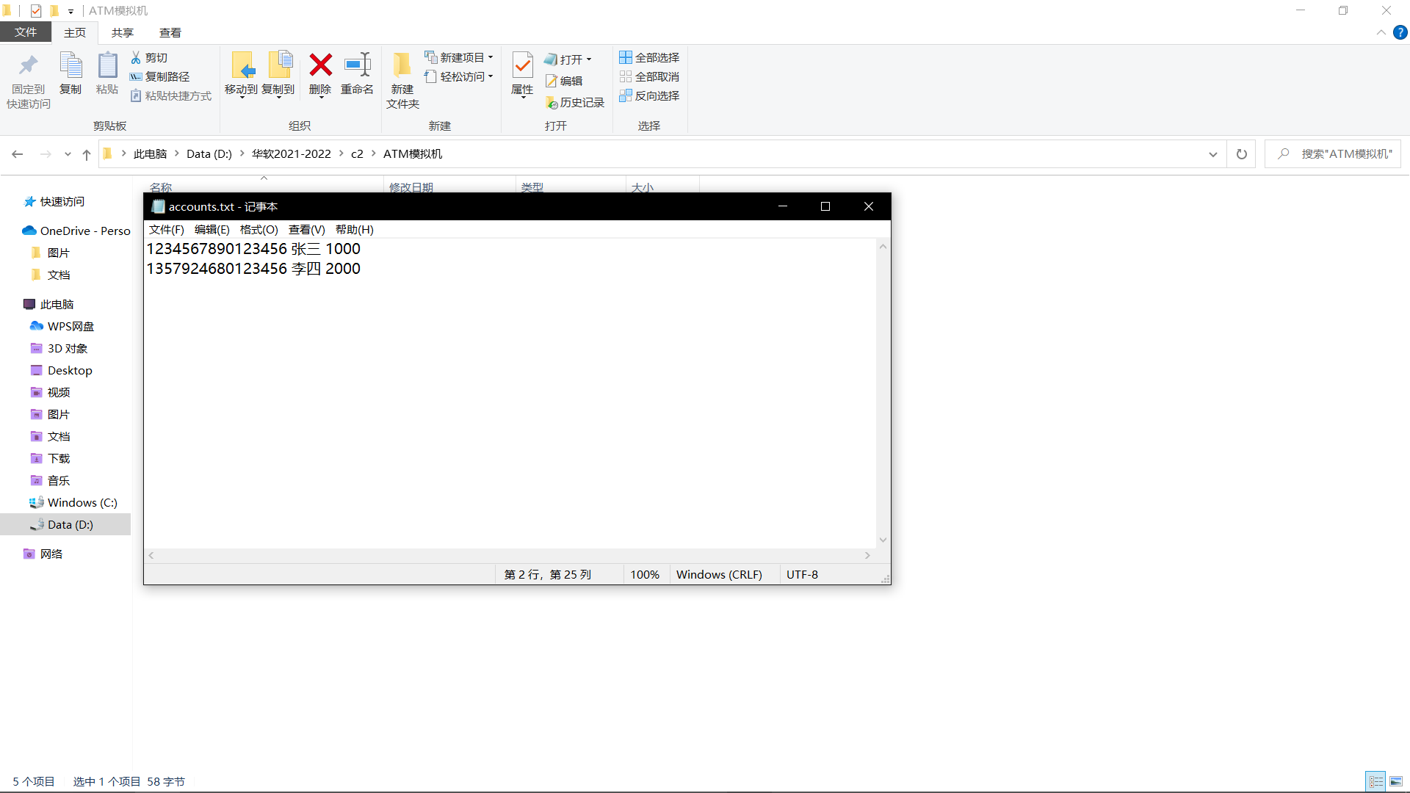The height and width of the screenshot is (793, 1410).
Task: Open the Open (打开) dropdown
Action: 568,59
